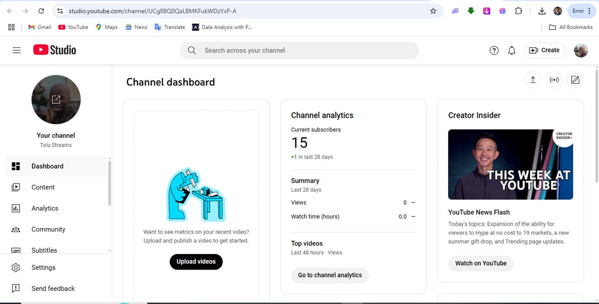Open the notifications bell
The height and width of the screenshot is (304, 599).
point(512,50)
